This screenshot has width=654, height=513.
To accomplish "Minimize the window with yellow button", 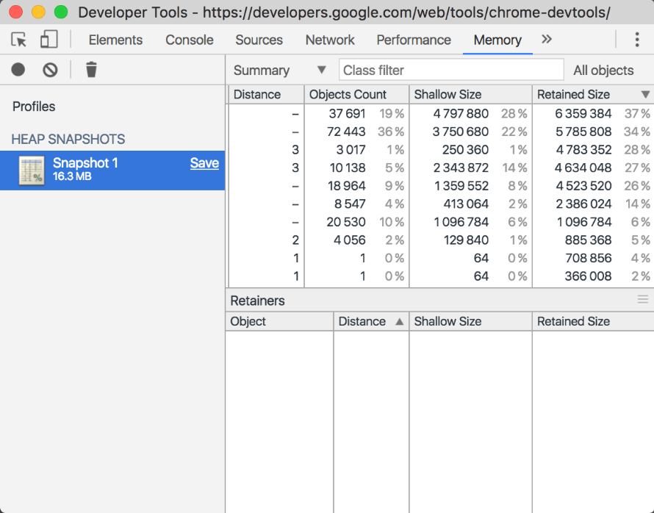I will (38, 12).
